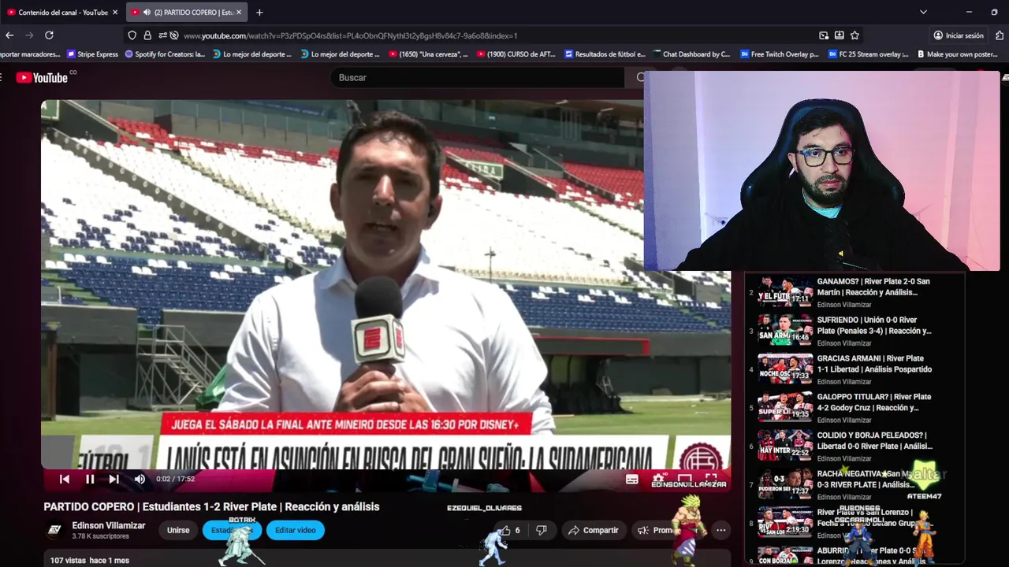Open Spotify for Creators bookmark
This screenshot has width=1009, height=567.
tap(165, 54)
